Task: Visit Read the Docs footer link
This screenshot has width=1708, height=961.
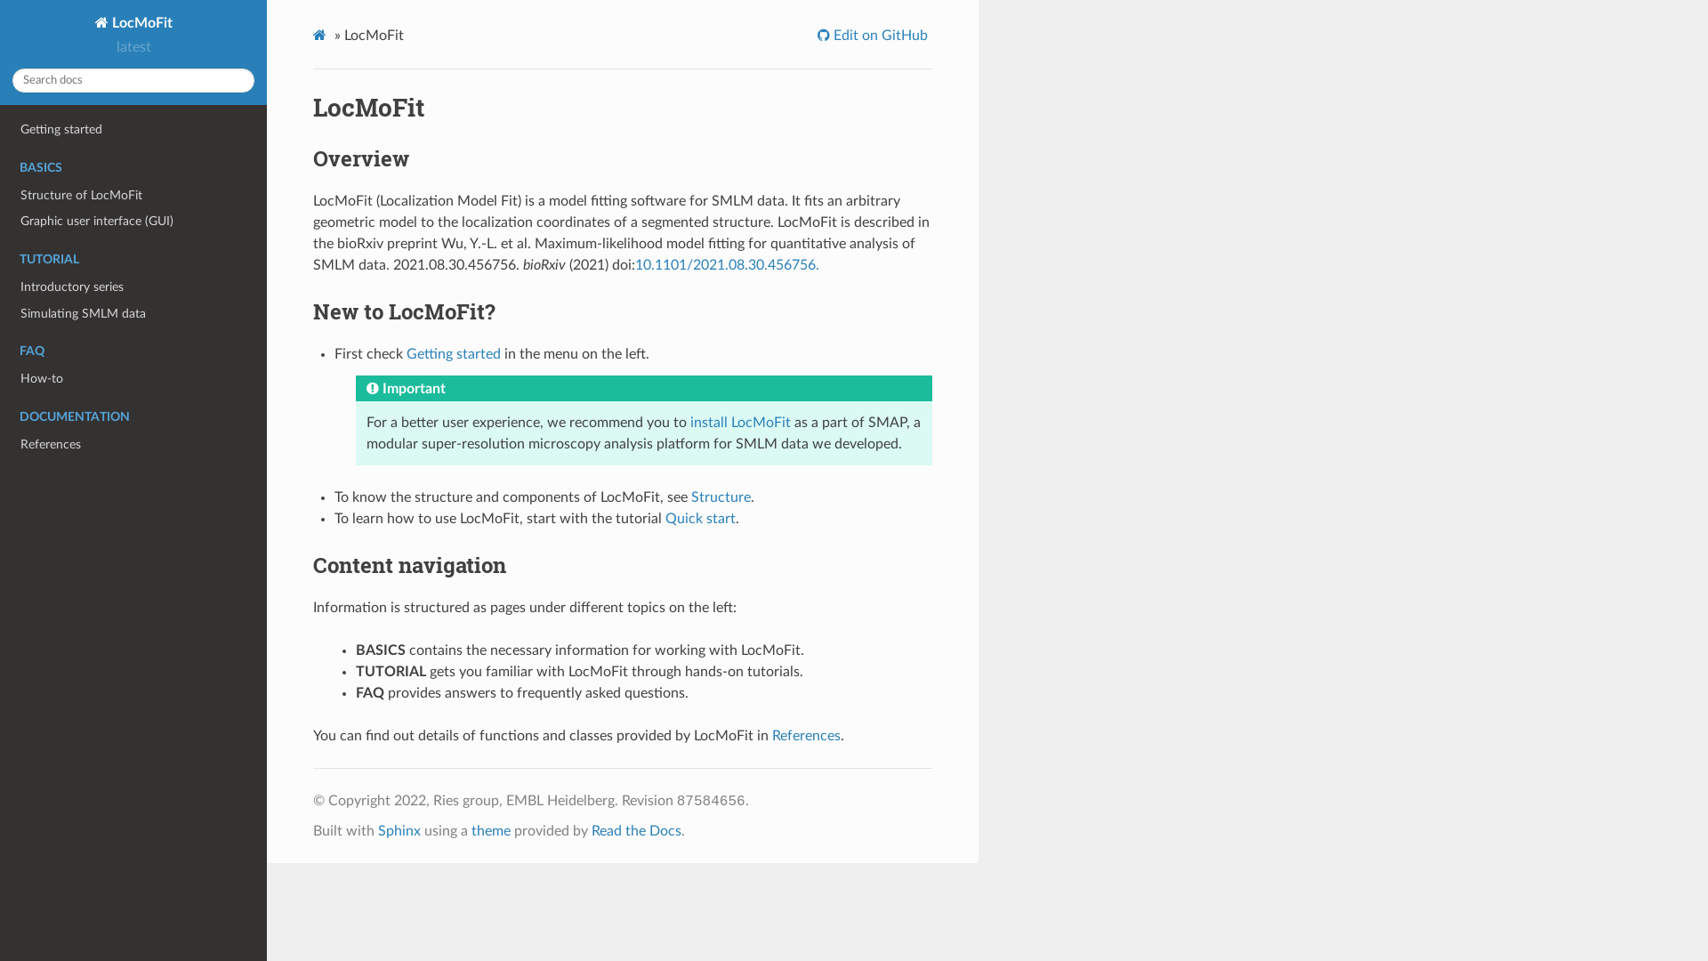Action: (x=636, y=831)
